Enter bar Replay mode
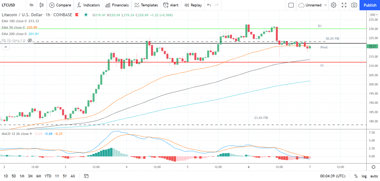This screenshot has height=181, width=380. (x=193, y=5)
